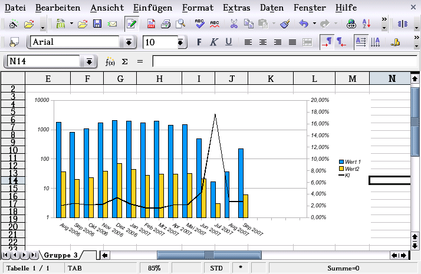Run the spell check tool
The height and width of the screenshot is (274, 421).
point(200,24)
